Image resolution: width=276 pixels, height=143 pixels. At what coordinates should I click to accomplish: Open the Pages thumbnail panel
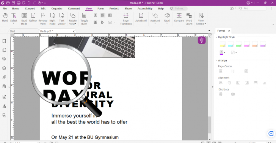pyautogui.click(x=4, y=50)
